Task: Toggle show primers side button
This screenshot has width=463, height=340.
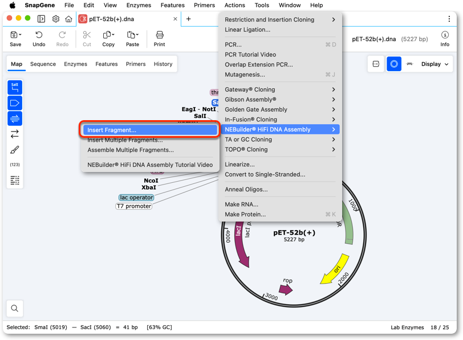Action: (15, 118)
